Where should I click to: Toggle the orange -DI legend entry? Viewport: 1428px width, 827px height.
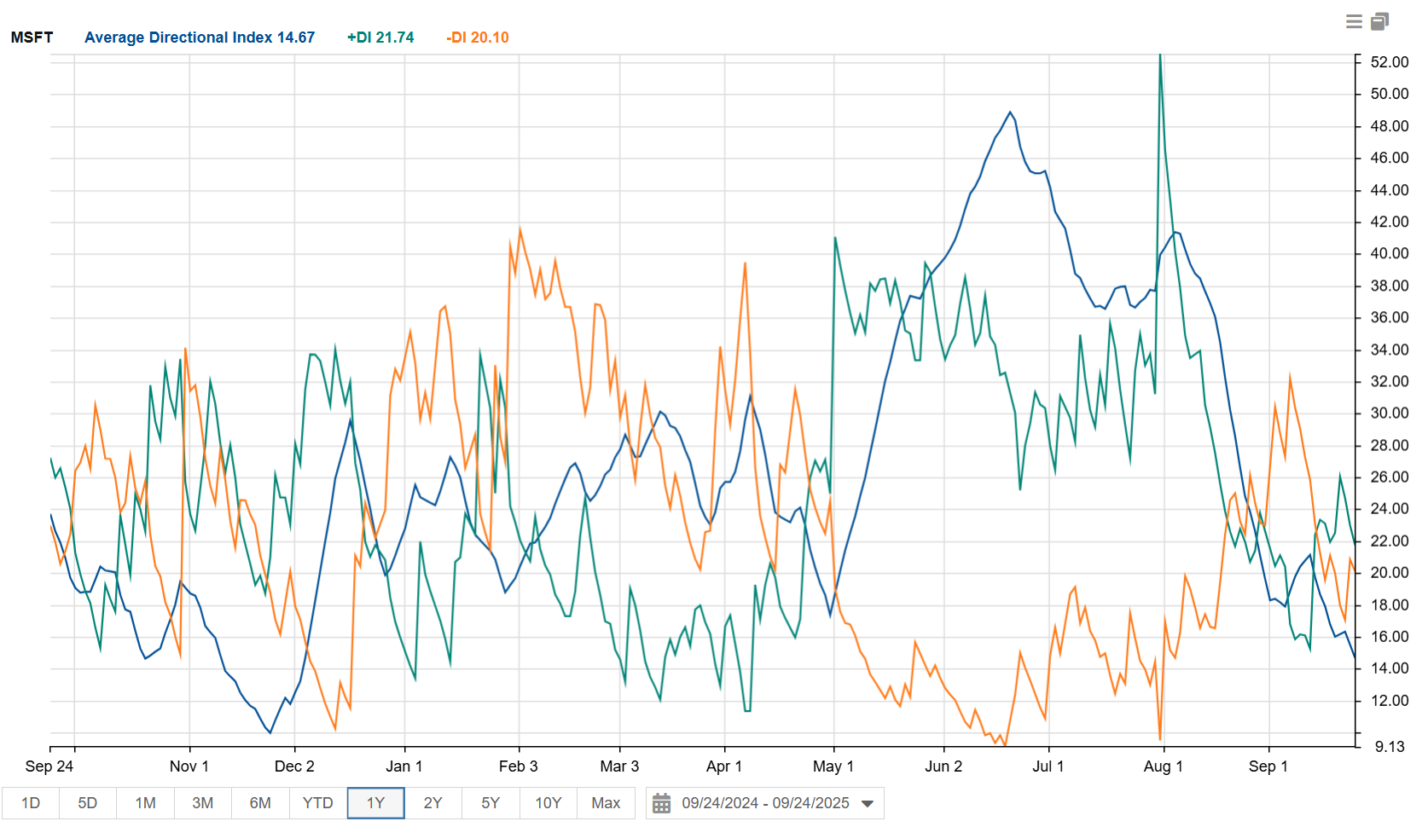(x=478, y=38)
